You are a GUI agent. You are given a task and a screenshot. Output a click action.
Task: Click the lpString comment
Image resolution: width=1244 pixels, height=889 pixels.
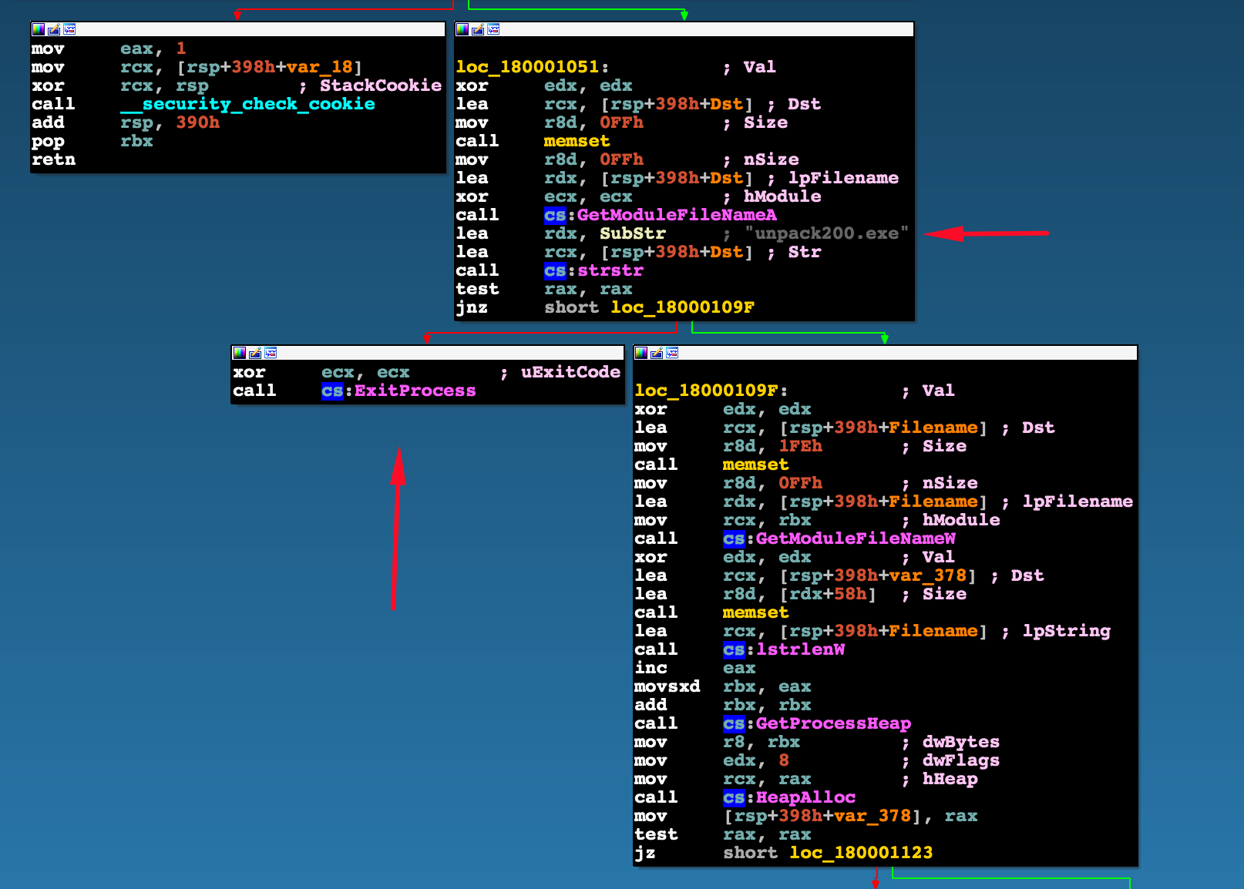coord(1067,631)
